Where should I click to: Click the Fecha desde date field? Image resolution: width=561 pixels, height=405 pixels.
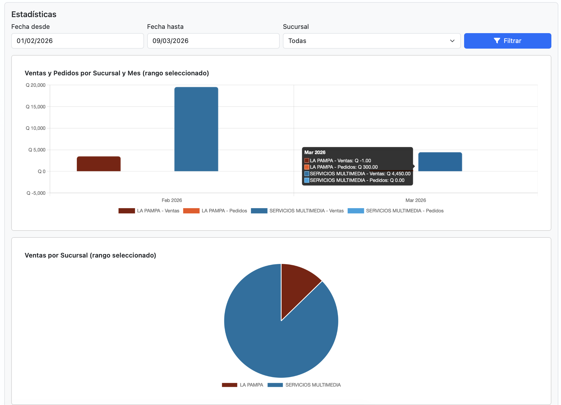coord(77,41)
